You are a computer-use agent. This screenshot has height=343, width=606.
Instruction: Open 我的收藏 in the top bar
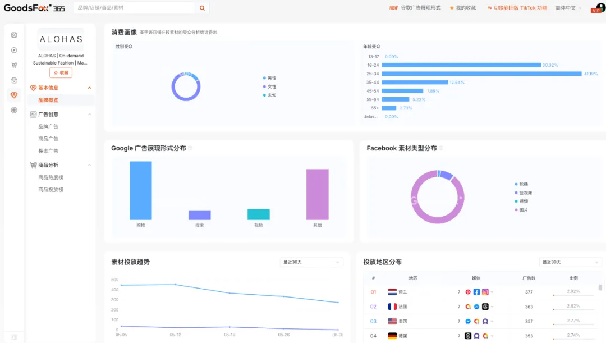click(x=463, y=8)
